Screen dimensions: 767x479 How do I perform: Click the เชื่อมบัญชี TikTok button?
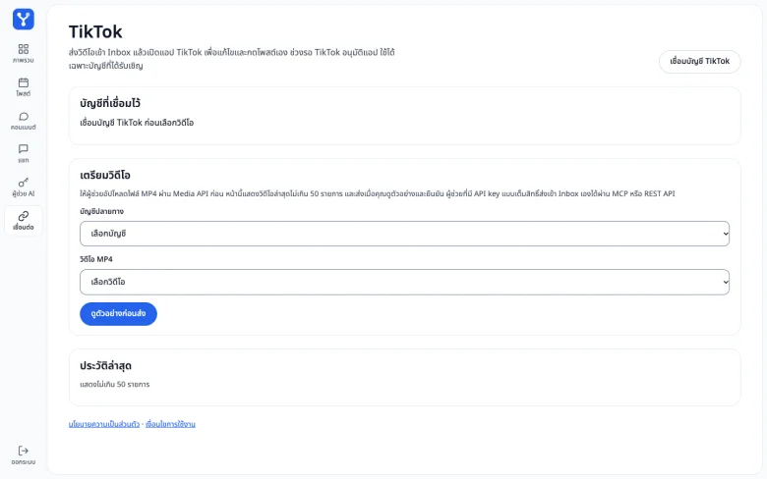tap(699, 62)
